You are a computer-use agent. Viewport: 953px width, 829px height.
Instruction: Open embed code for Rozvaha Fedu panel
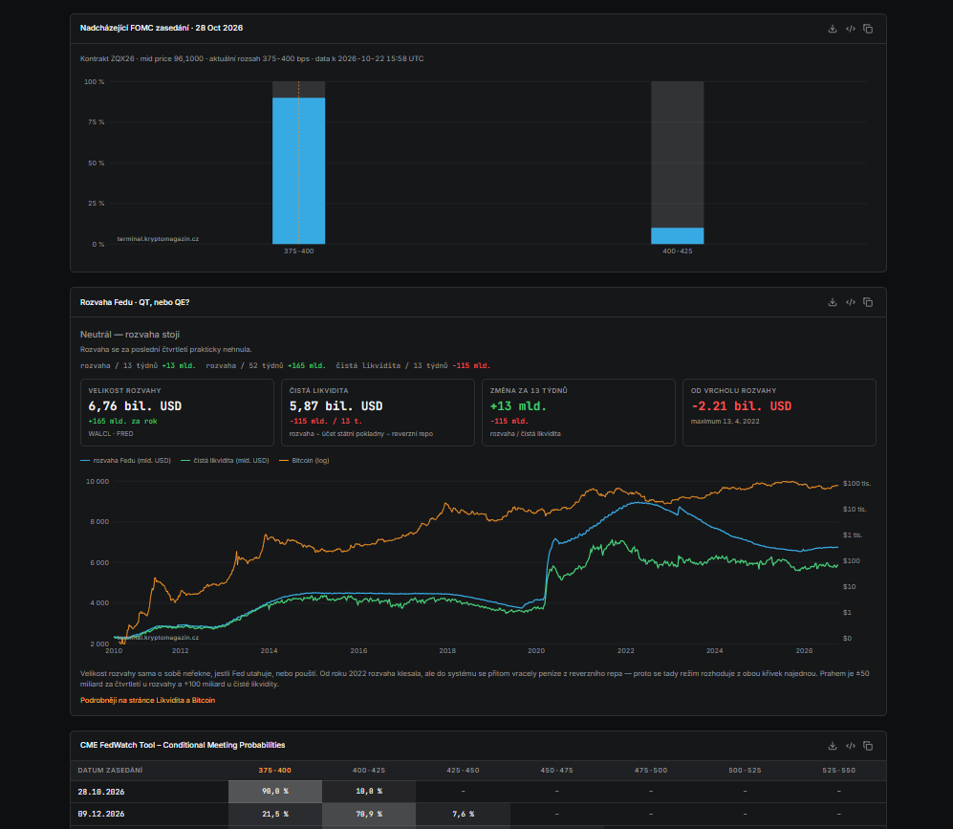[851, 302]
